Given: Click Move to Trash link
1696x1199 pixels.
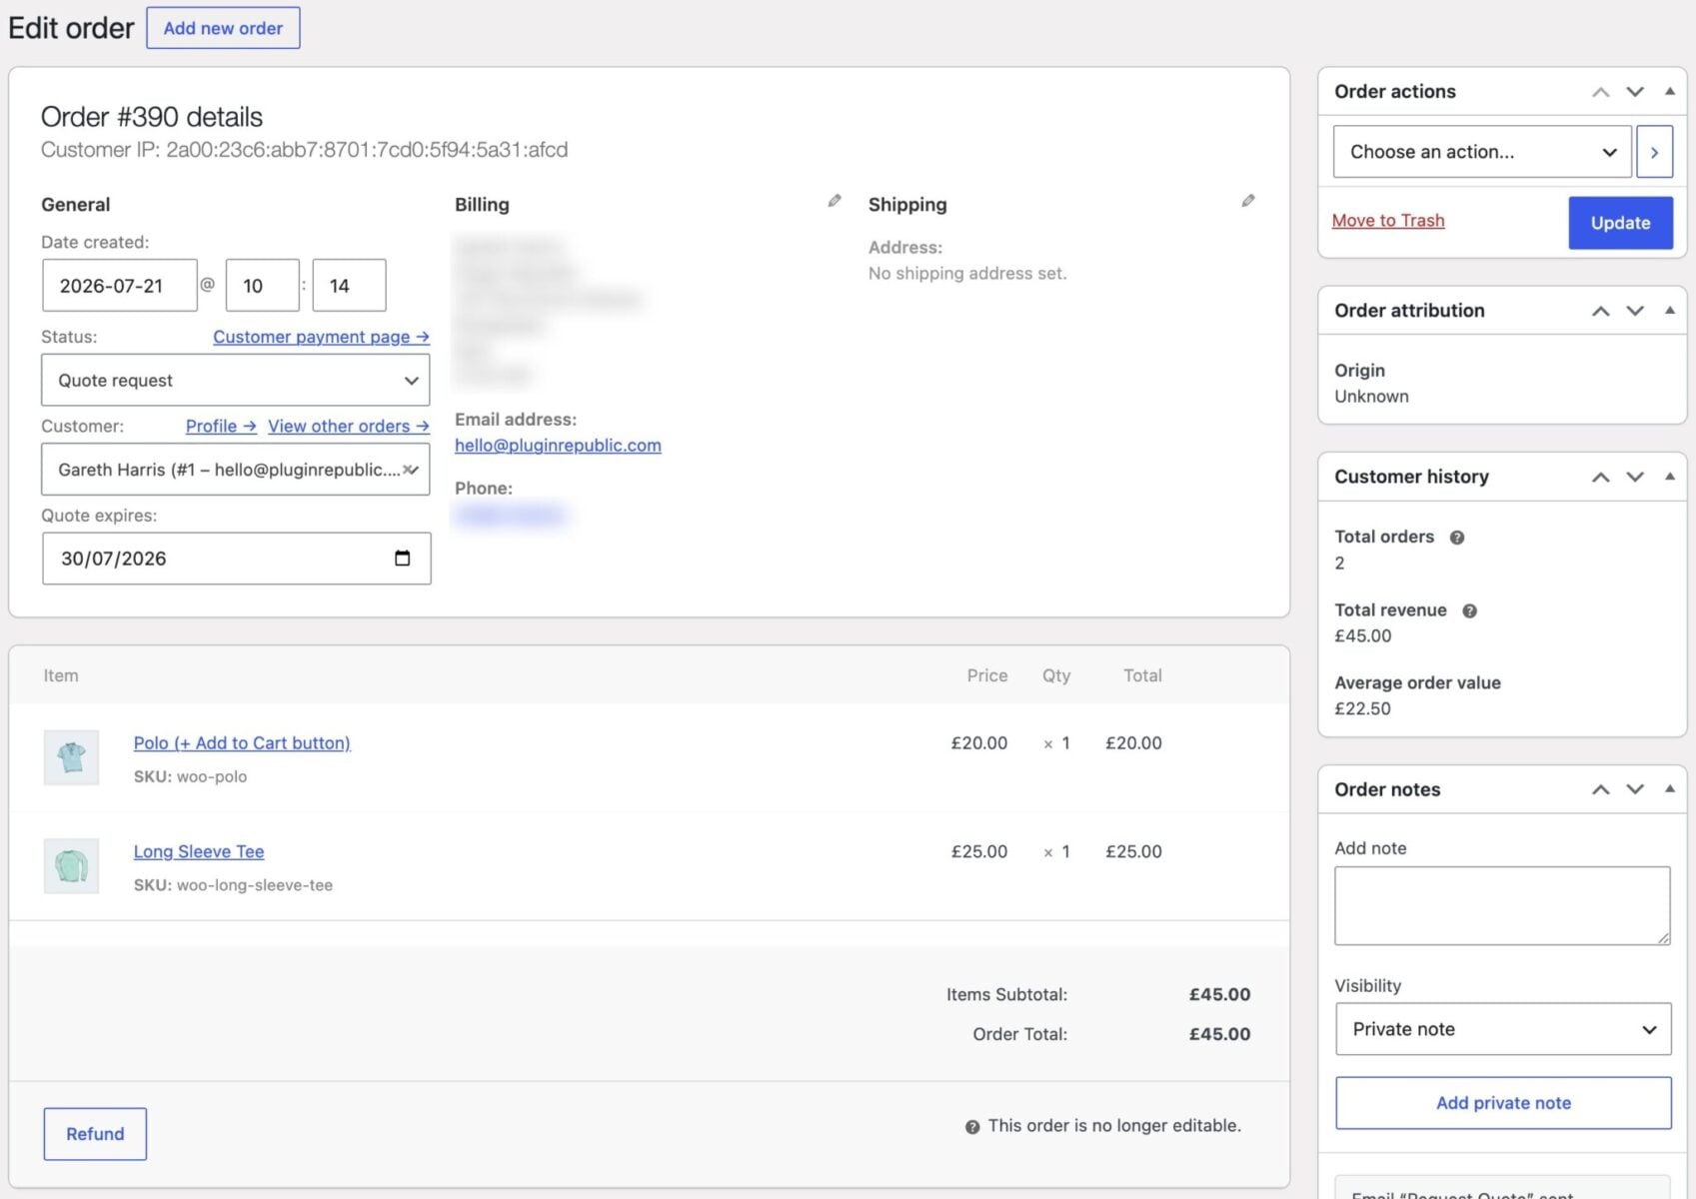Looking at the screenshot, I should (x=1388, y=221).
